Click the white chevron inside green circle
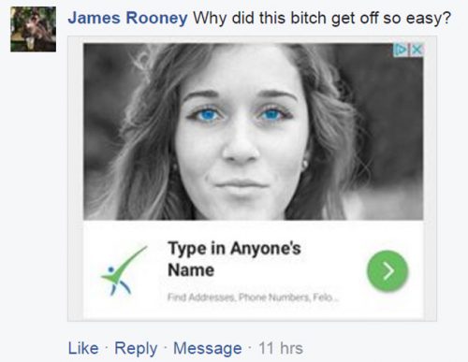The image size is (468, 362). coord(388,271)
